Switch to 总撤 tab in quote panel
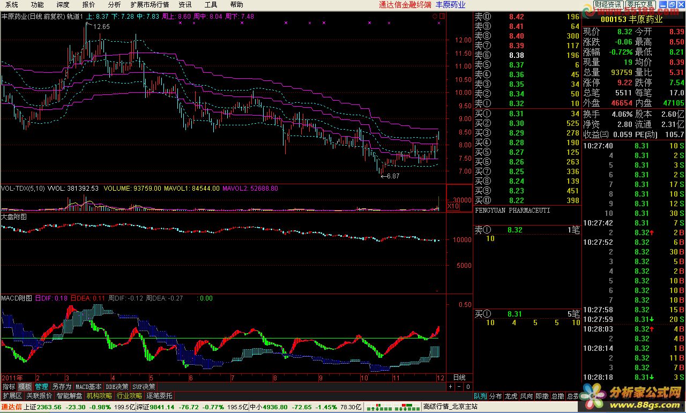The image size is (686, 413). point(558,396)
